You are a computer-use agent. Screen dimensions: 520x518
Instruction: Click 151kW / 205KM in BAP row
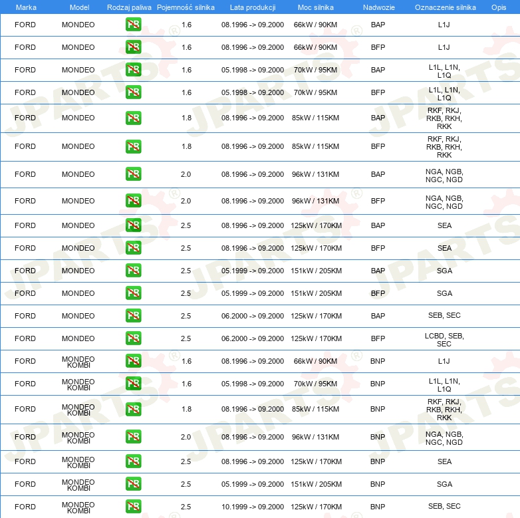pos(316,271)
